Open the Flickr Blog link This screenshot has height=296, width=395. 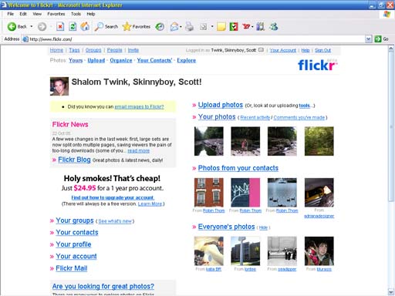pyautogui.click(x=74, y=160)
